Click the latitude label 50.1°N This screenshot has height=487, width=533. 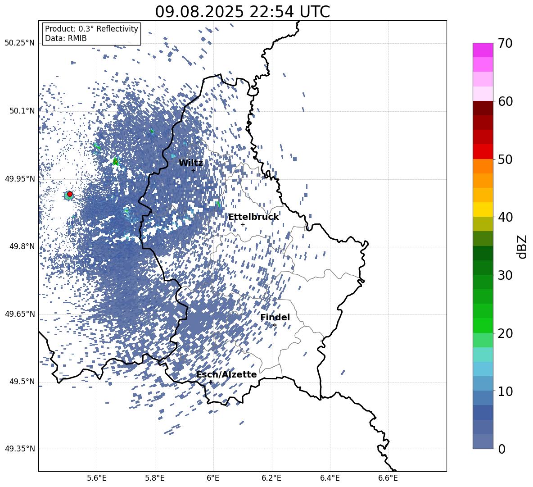(x=22, y=111)
